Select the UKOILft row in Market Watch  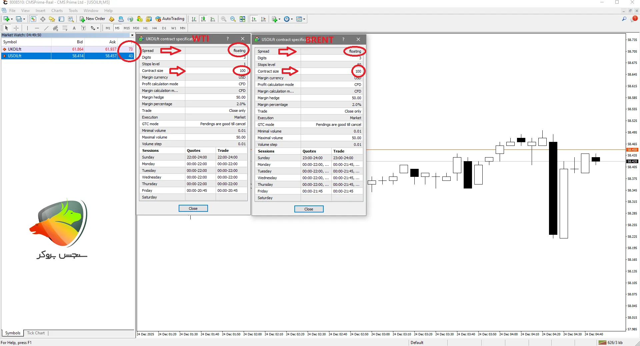tap(26, 49)
